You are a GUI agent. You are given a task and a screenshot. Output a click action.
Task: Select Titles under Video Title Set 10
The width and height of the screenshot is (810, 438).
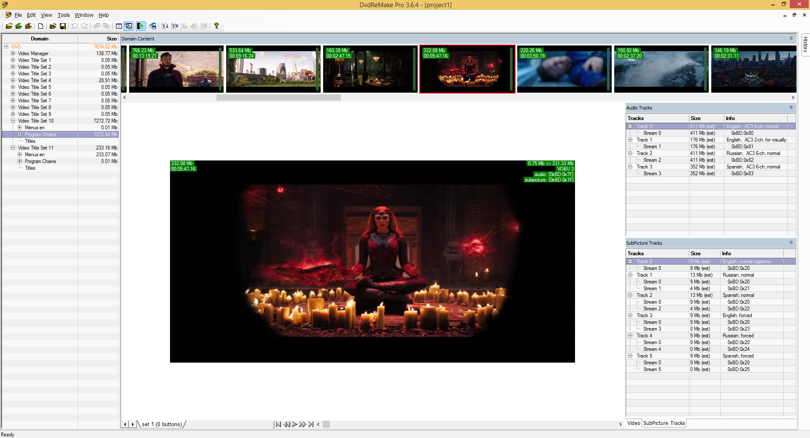click(x=30, y=141)
